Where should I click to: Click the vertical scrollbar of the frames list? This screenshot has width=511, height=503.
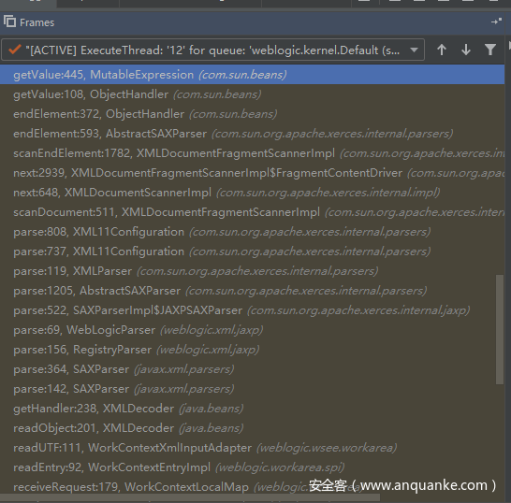(500, 329)
